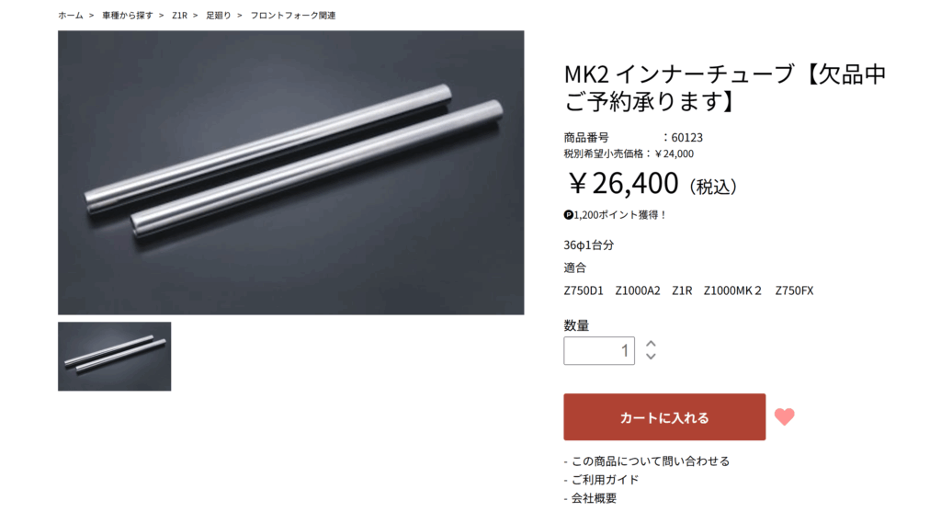Viewport: 941px width, 512px height.
Task: Click the カートに入れる button
Action: pyautogui.click(x=663, y=417)
